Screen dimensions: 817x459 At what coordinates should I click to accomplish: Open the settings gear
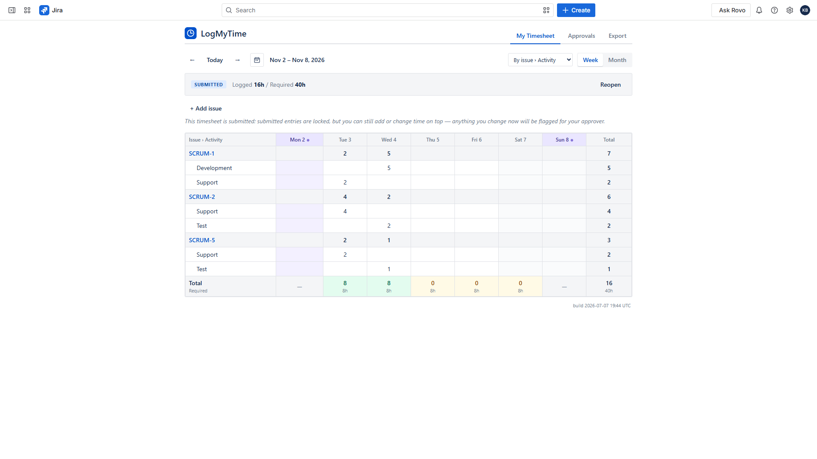[x=790, y=10]
